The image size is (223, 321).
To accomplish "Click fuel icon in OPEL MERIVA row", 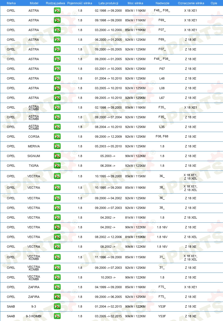I will 57,146.
